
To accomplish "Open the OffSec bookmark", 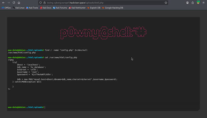I will coord(6,8).
